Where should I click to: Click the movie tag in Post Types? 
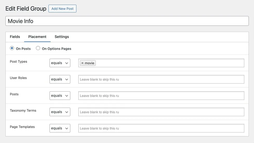tap(90, 63)
